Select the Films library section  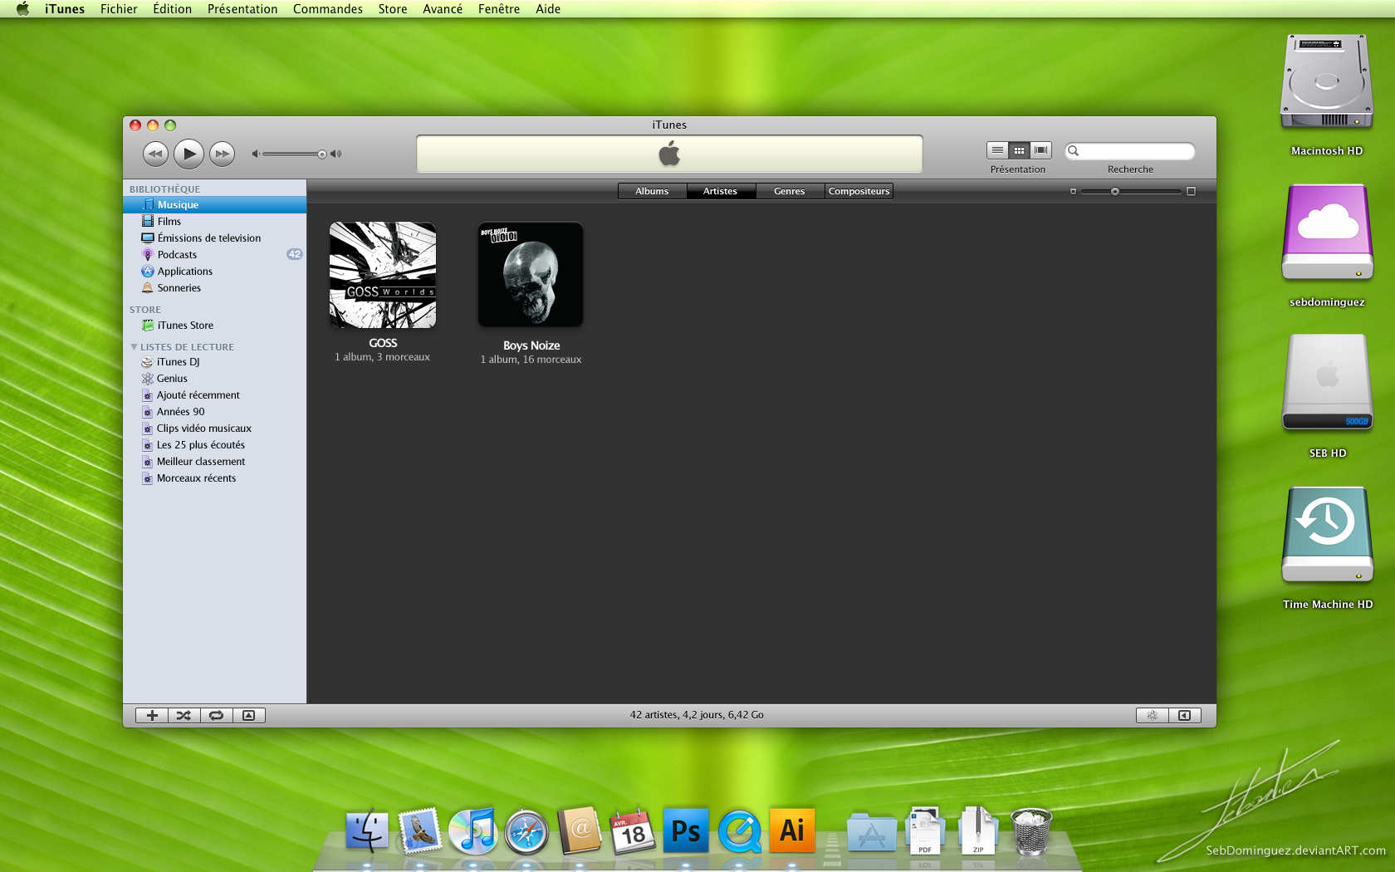click(169, 221)
